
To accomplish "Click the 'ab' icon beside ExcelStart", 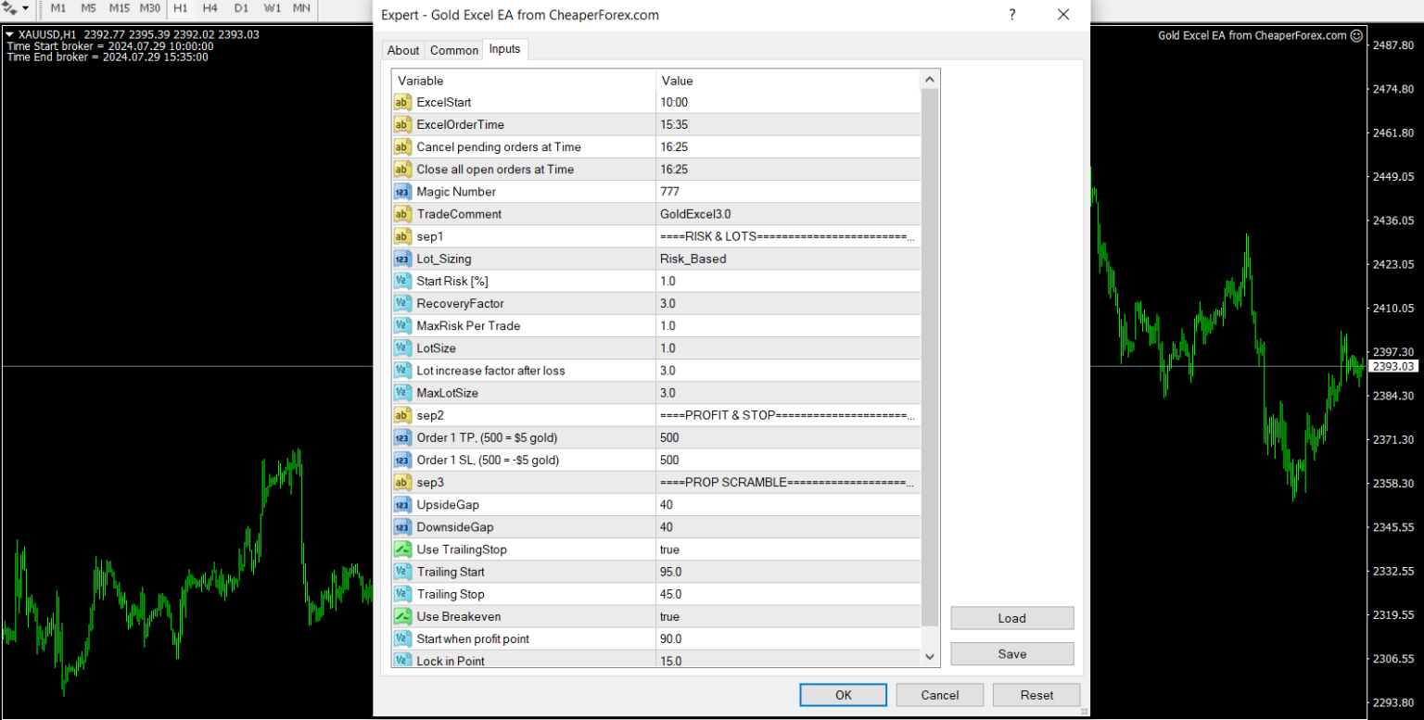I will point(402,102).
